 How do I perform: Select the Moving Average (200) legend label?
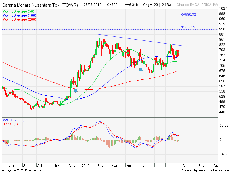[19, 19]
